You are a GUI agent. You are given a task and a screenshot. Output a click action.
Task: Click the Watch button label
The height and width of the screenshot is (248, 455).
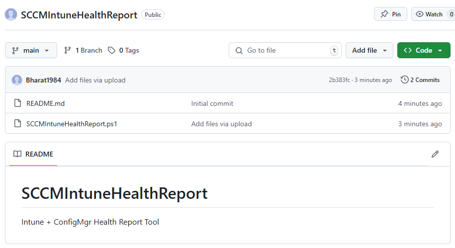434,14
